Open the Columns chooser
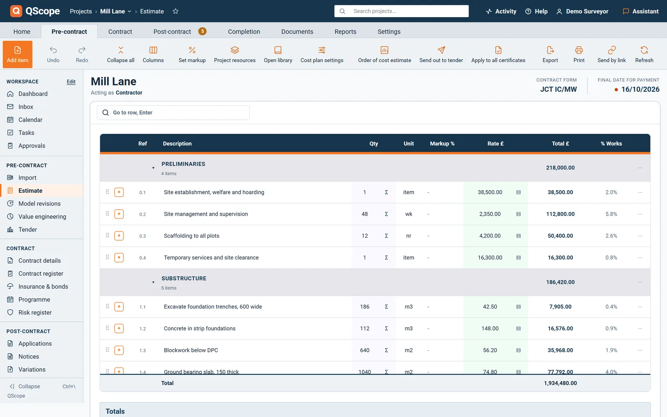Screen dimensions: 667x417 point(153,54)
